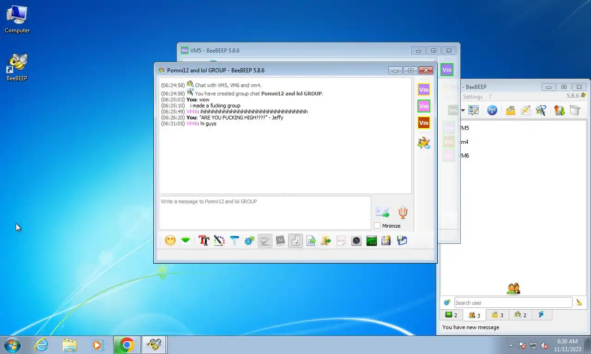Click the white file box icon in toolbar
The height and width of the screenshot is (354, 591).
575,110
